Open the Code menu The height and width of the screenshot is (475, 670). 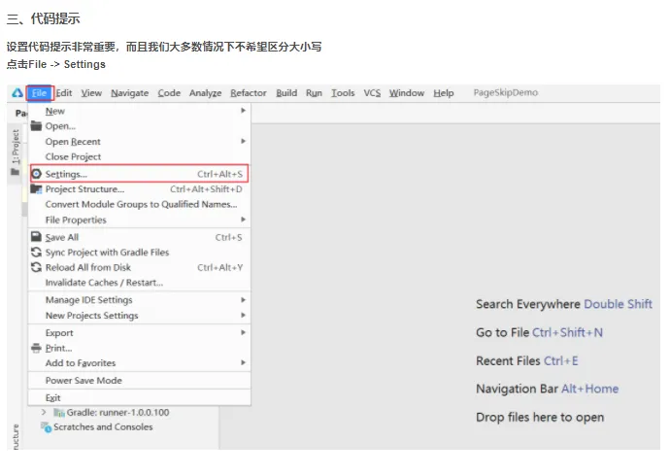pyautogui.click(x=169, y=93)
